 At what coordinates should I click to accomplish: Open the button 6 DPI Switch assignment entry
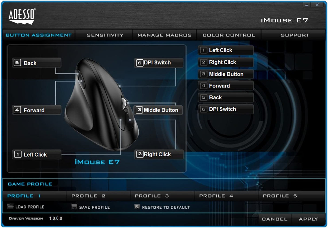point(226,109)
